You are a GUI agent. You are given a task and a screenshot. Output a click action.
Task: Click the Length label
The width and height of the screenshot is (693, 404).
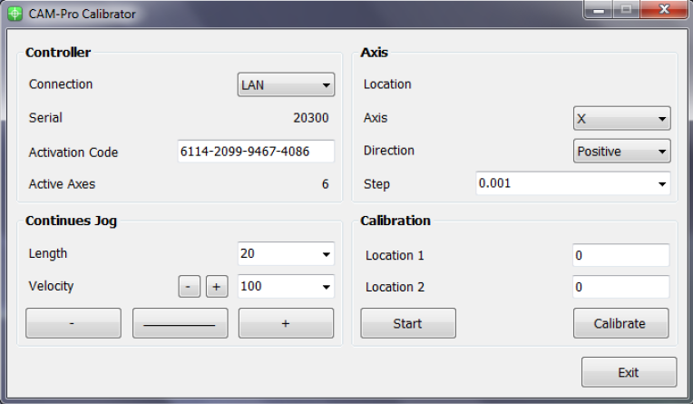[48, 253]
